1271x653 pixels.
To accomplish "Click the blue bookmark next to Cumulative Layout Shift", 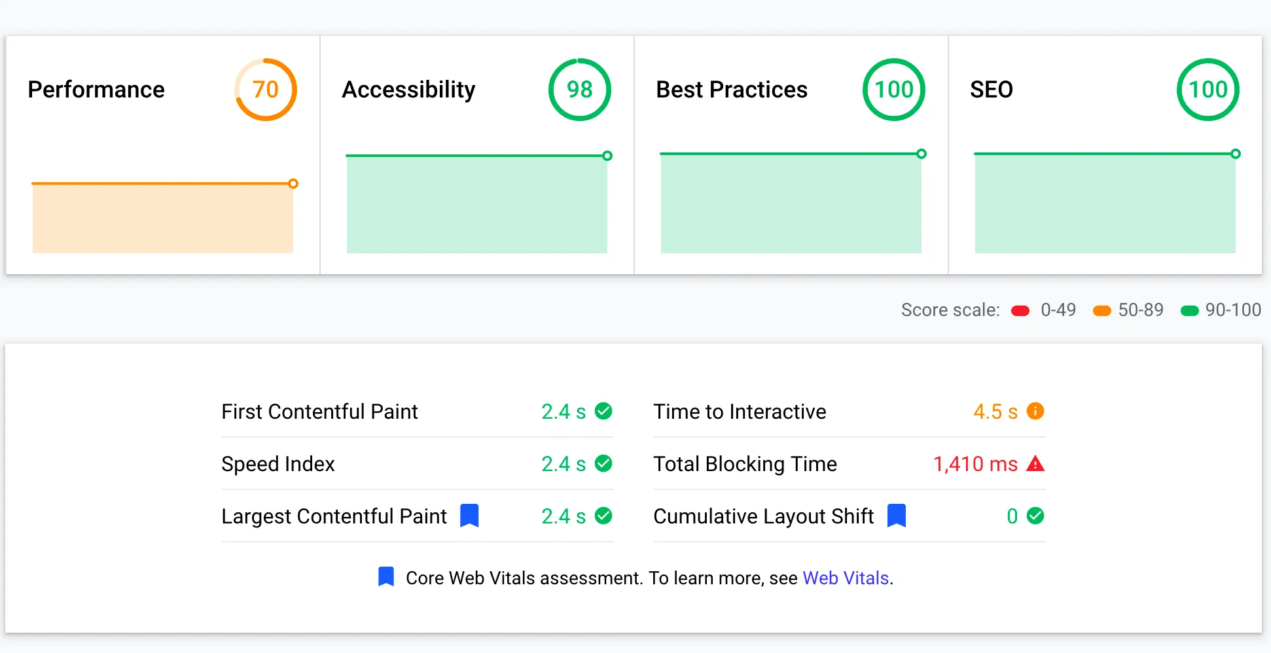I will coord(897,516).
